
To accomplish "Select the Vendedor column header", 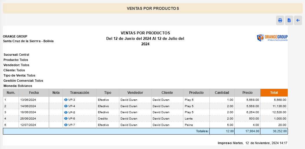I will coord(135,93).
